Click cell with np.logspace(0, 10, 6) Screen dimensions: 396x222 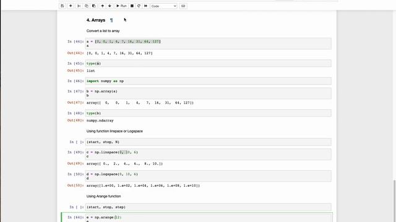pyautogui.click(x=208, y=176)
